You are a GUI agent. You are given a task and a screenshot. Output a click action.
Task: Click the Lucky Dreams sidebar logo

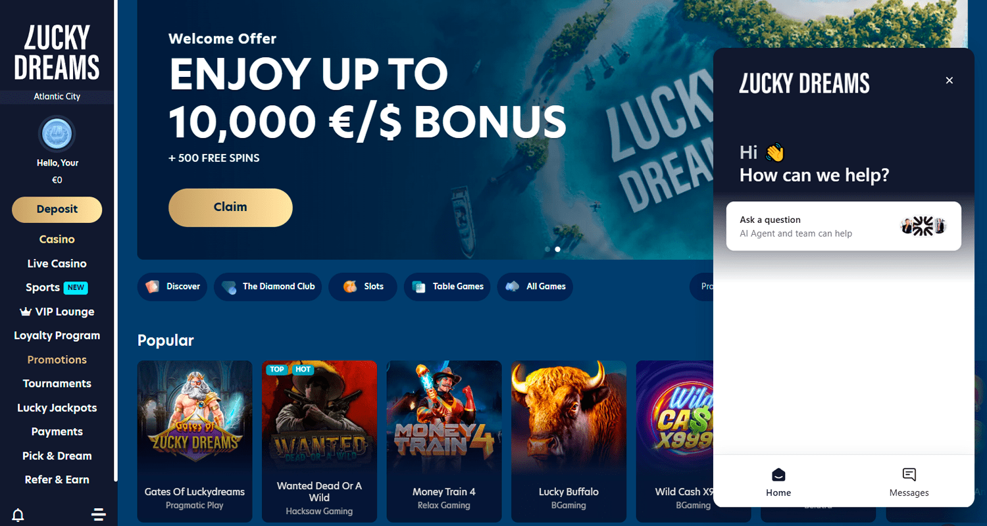(x=57, y=53)
